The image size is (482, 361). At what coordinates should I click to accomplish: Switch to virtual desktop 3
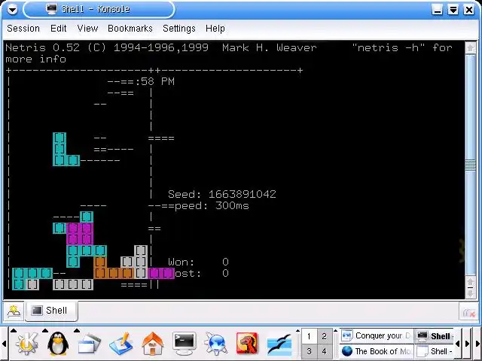pyautogui.click(x=310, y=351)
